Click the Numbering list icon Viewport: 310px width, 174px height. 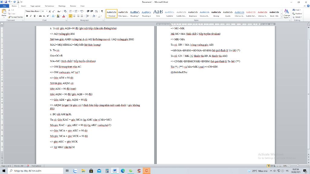(77, 11)
